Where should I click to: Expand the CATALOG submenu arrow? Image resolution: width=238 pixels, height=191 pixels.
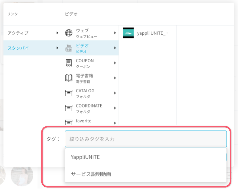[115, 93]
